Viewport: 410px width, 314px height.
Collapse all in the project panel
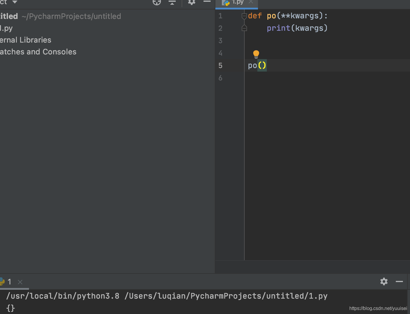172,2
